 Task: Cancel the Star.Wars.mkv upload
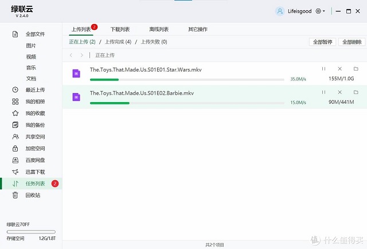pos(340,69)
